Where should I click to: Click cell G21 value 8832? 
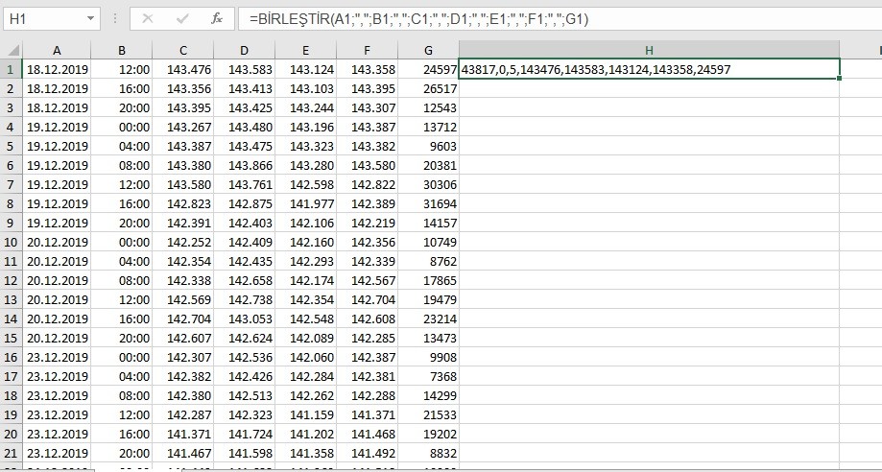point(429,453)
